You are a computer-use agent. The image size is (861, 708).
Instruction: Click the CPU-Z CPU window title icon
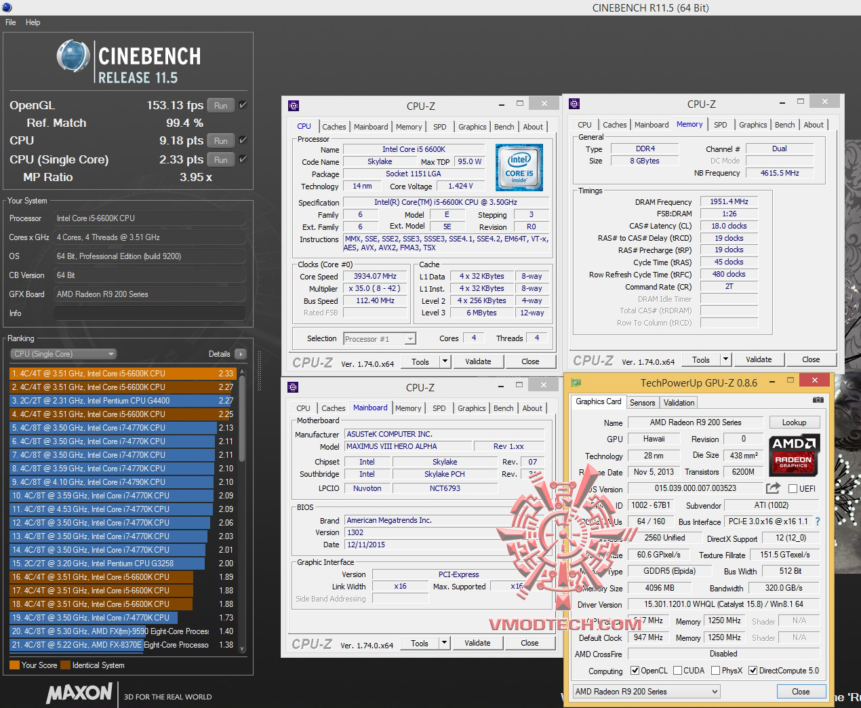coord(294,106)
